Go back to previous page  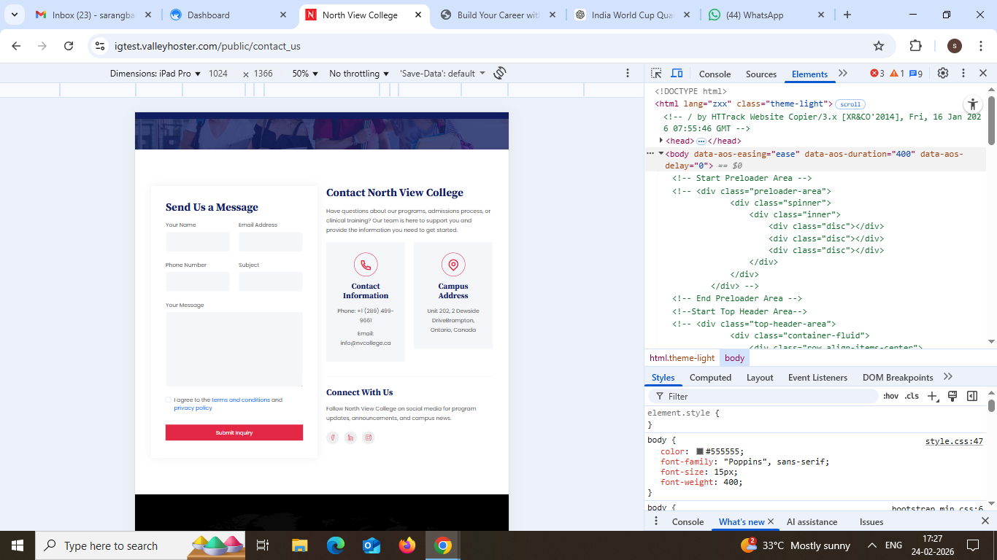coord(16,46)
